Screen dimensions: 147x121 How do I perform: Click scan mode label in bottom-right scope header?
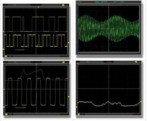click(109, 62)
